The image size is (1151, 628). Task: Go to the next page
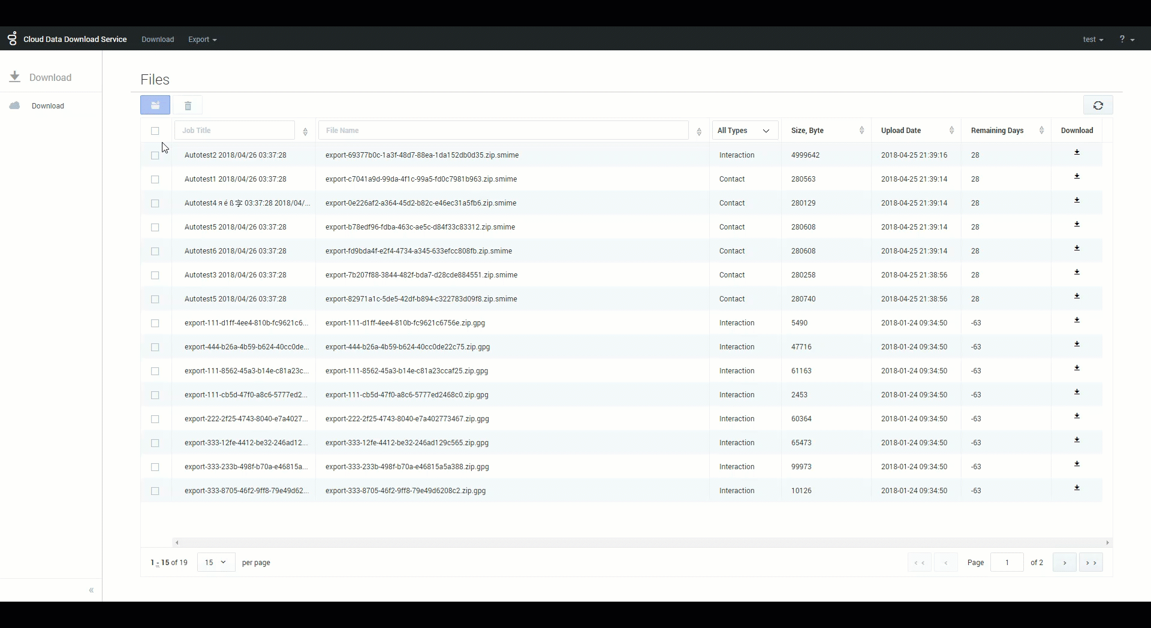(x=1064, y=563)
